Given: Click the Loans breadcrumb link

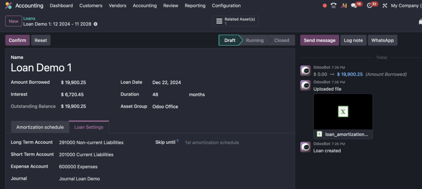Looking at the screenshot, I should [29, 18].
